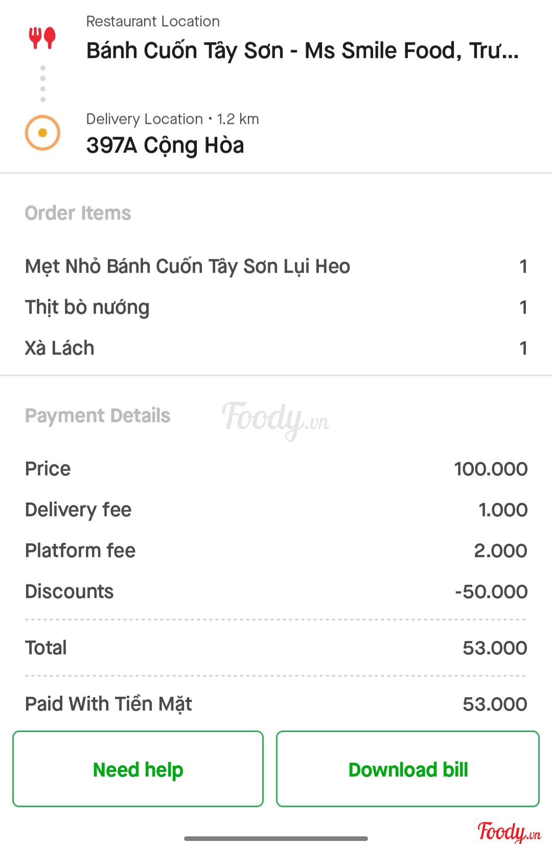Image resolution: width=552 pixels, height=844 pixels.
Task: Tap the Foody.vn watermark near Payment Details
Action: point(276,419)
